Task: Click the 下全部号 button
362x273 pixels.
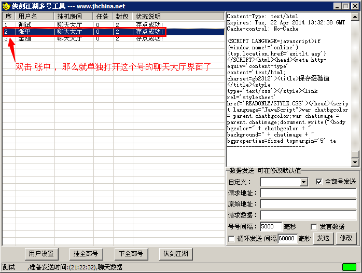Action: (x=131, y=254)
